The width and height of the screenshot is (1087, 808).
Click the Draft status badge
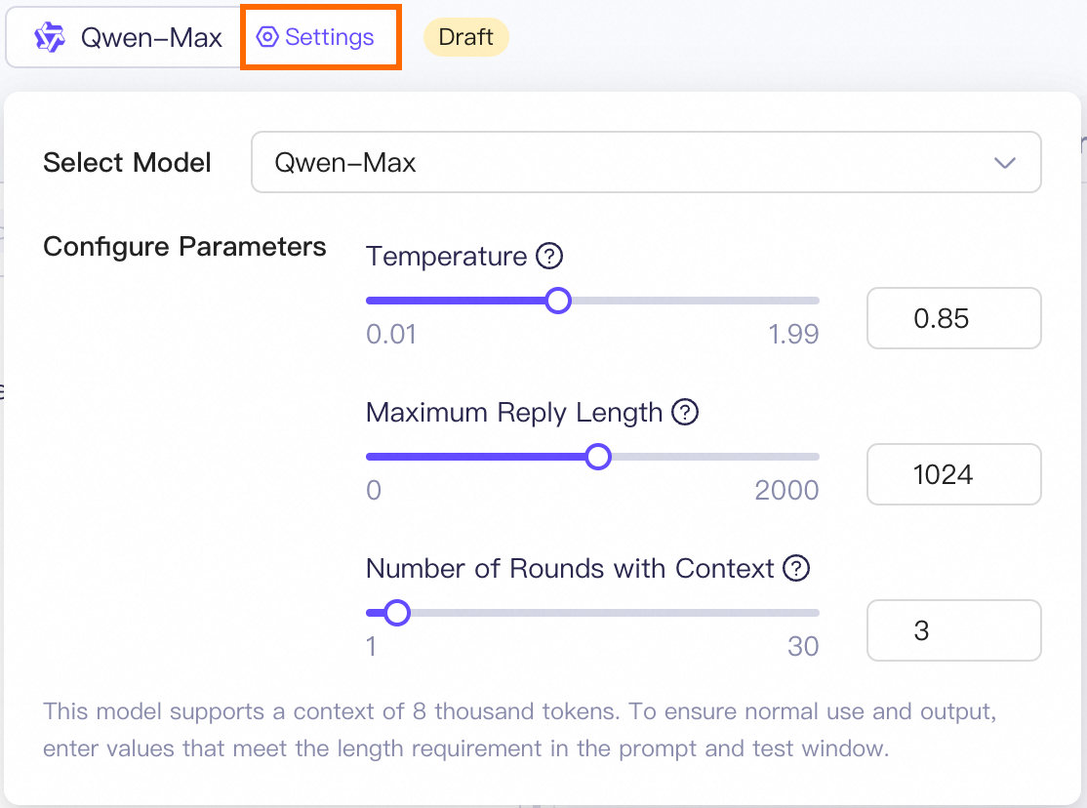pyautogui.click(x=465, y=38)
